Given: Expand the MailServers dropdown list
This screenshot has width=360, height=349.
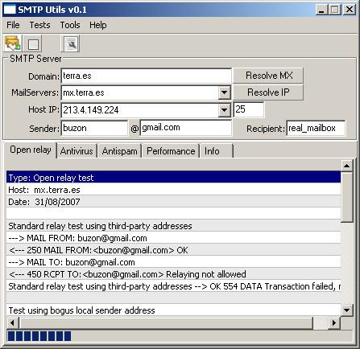Looking at the screenshot, I should click(224, 92).
